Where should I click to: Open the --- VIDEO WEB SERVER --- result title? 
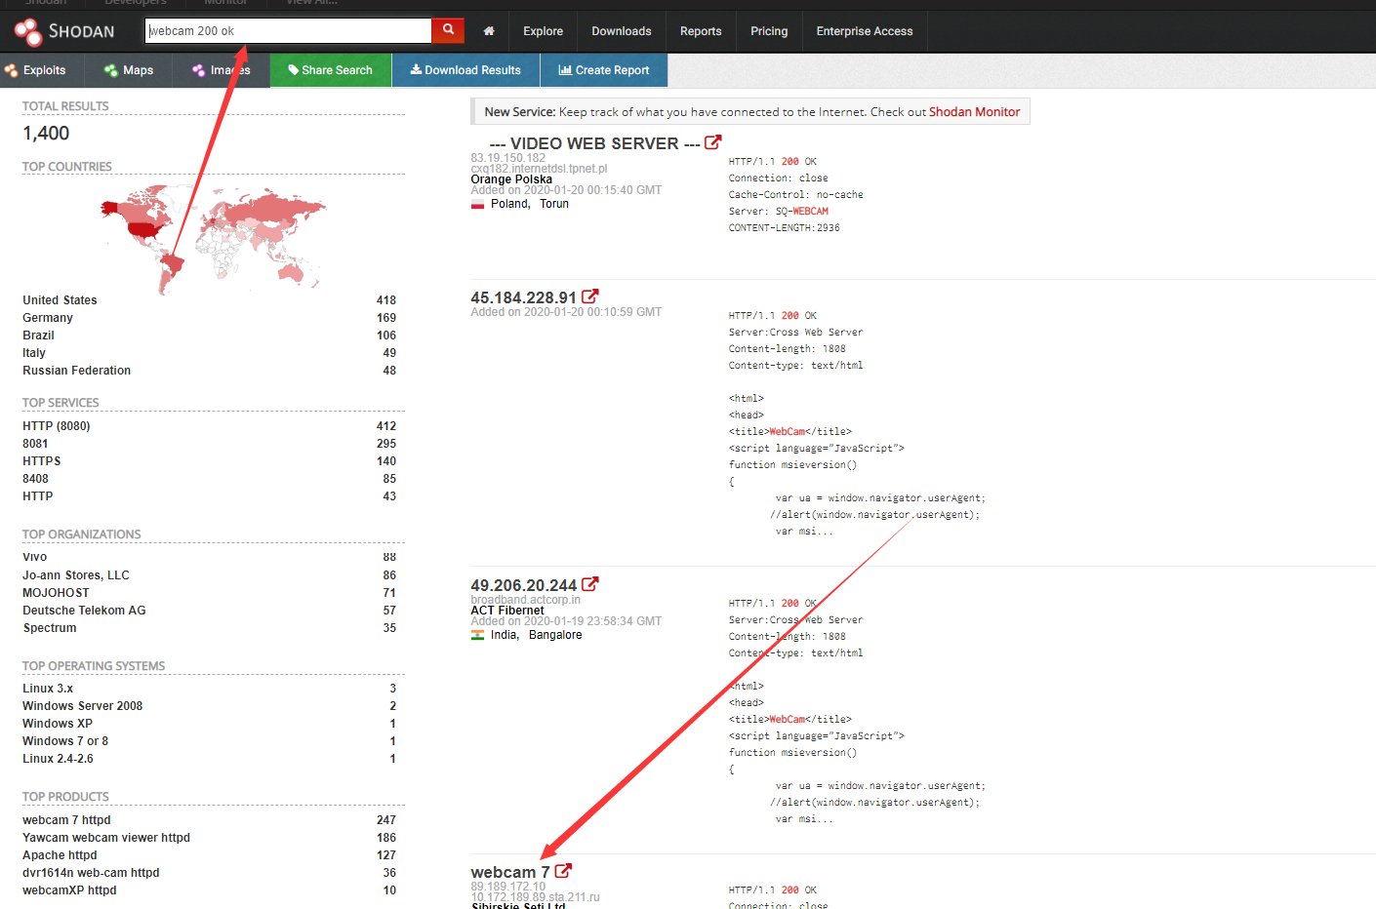click(x=595, y=143)
